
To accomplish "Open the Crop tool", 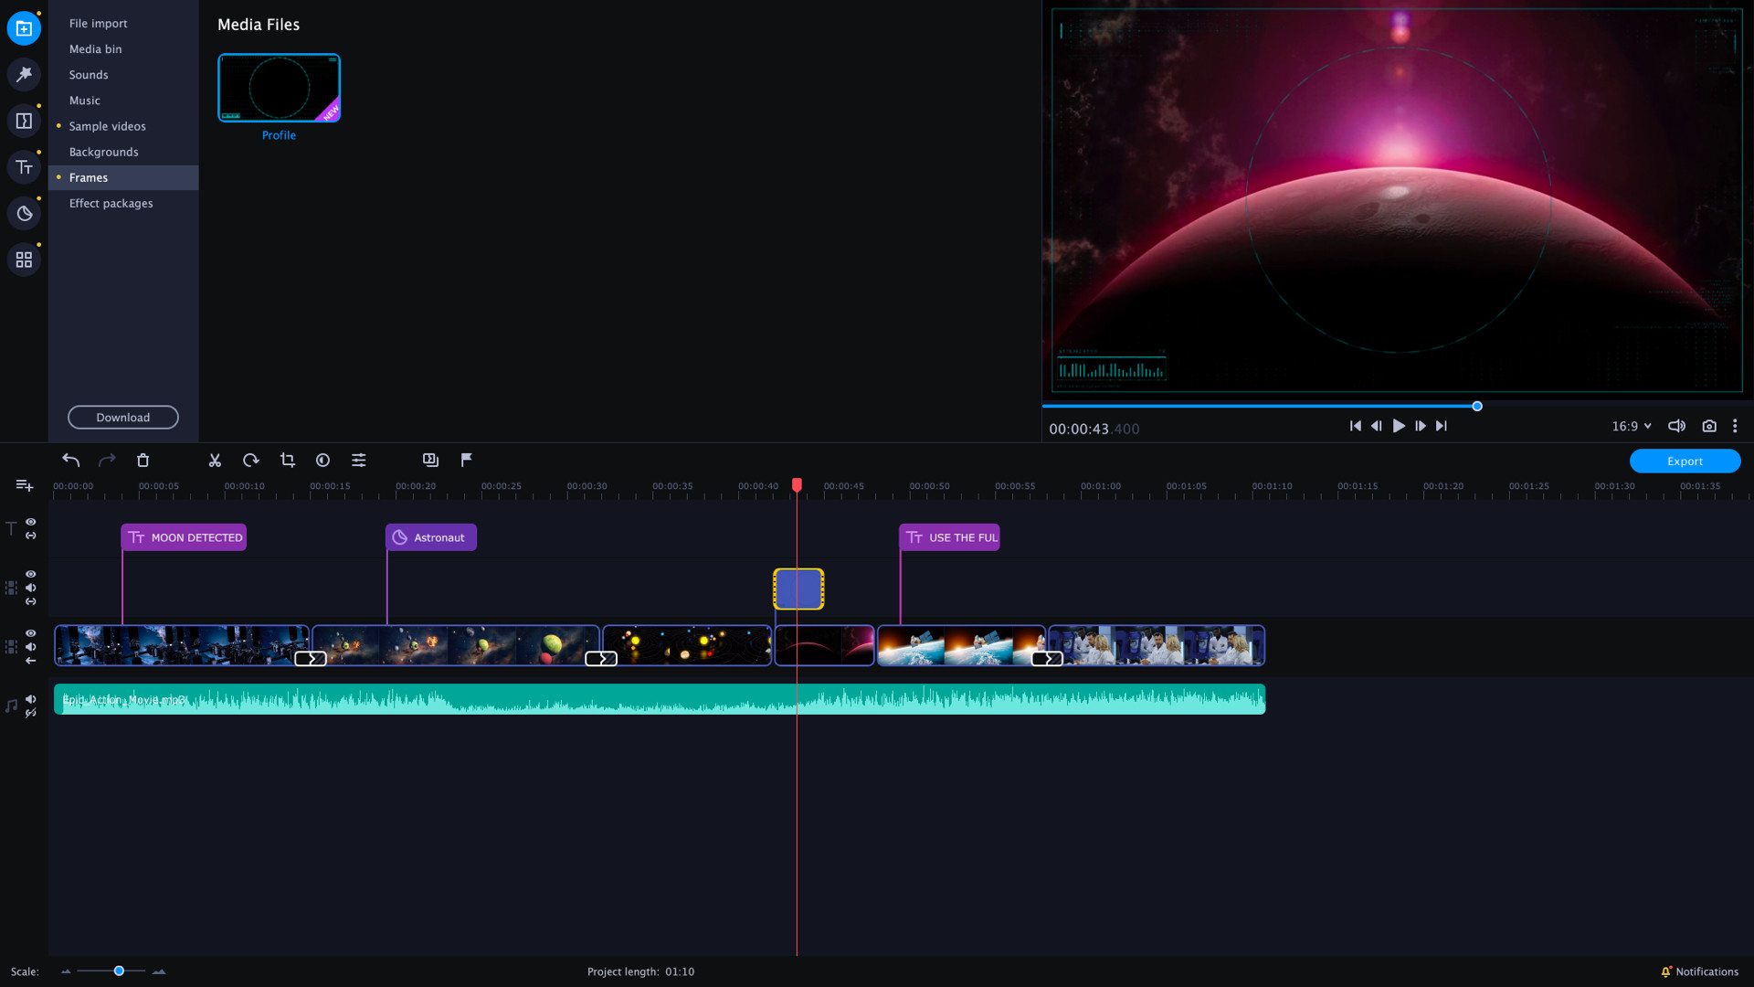I will coord(288,460).
